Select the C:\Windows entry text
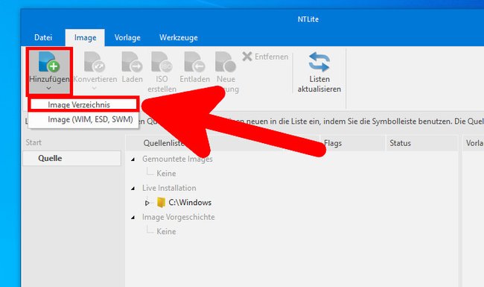Viewport: 484px width, 287px height. click(x=190, y=202)
